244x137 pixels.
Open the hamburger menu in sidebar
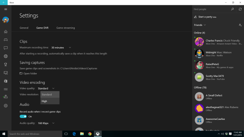pos(6,9)
